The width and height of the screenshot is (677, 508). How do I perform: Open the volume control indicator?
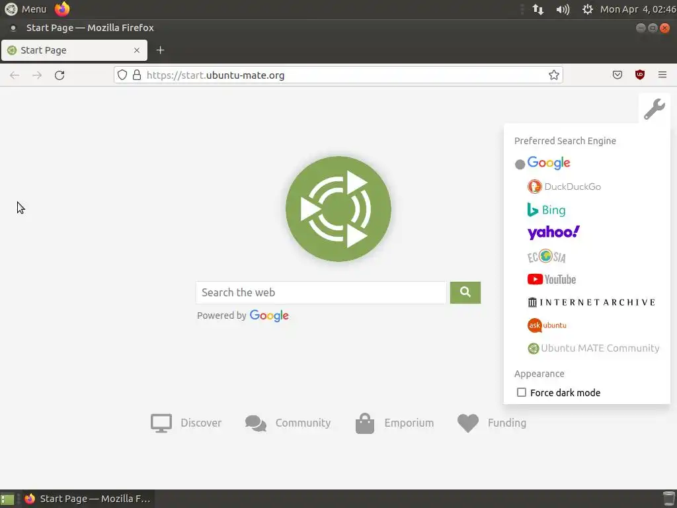(563, 9)
